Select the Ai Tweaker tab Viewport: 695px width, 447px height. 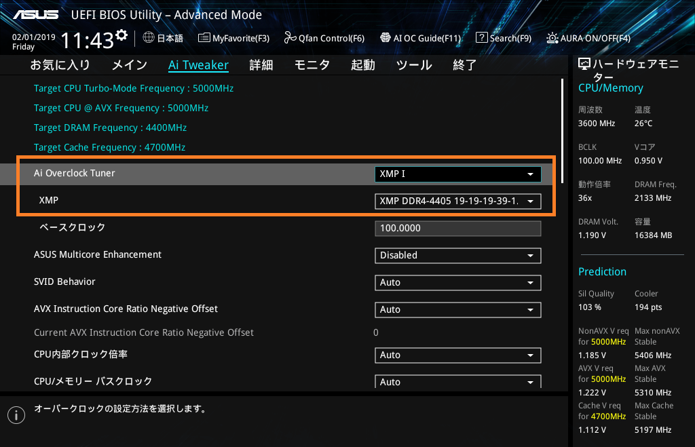198,65
